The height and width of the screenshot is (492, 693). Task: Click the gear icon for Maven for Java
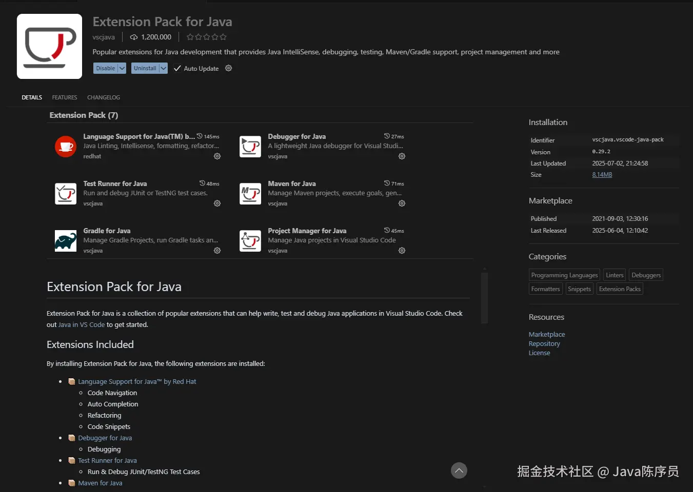pyautogui.click(x=402, y=203)
